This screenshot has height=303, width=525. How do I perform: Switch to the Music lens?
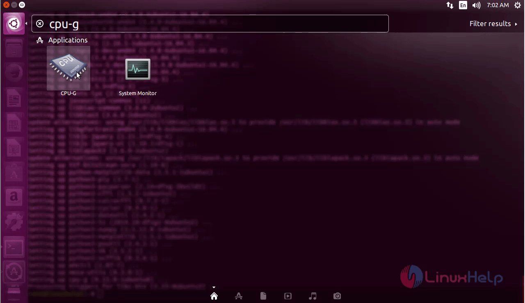[313, 296]
